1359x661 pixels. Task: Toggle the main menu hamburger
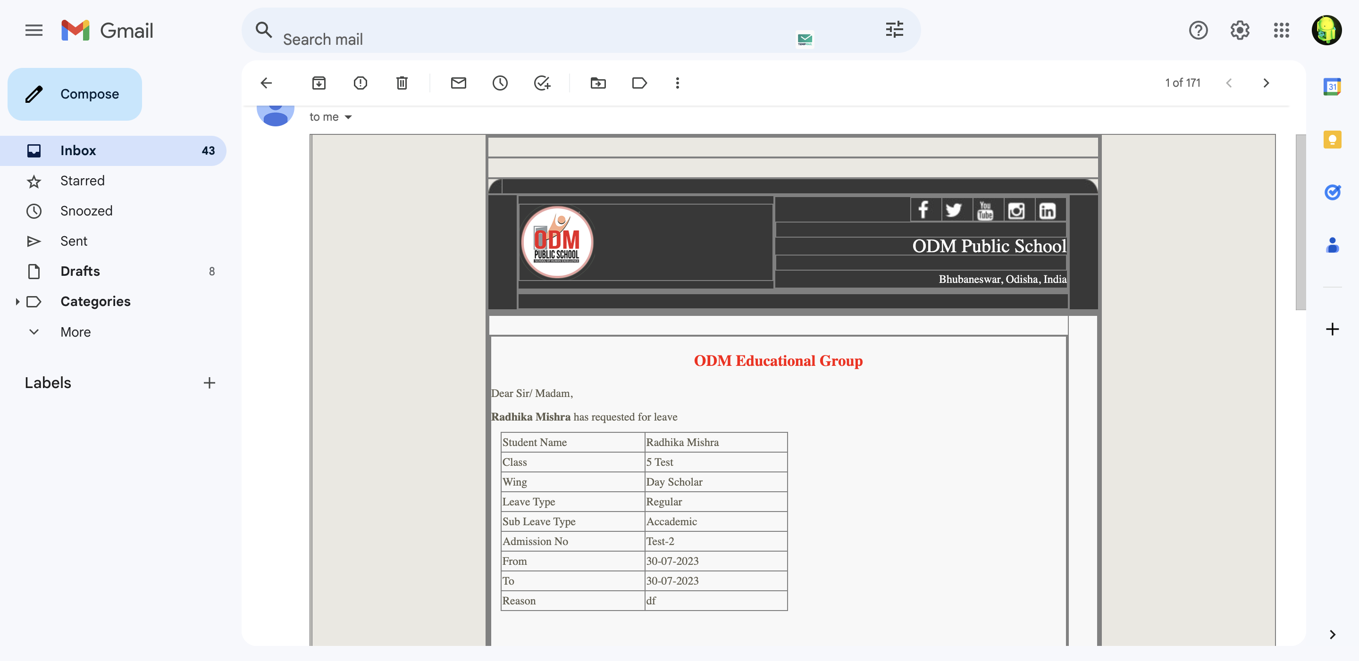coord(34,31)
